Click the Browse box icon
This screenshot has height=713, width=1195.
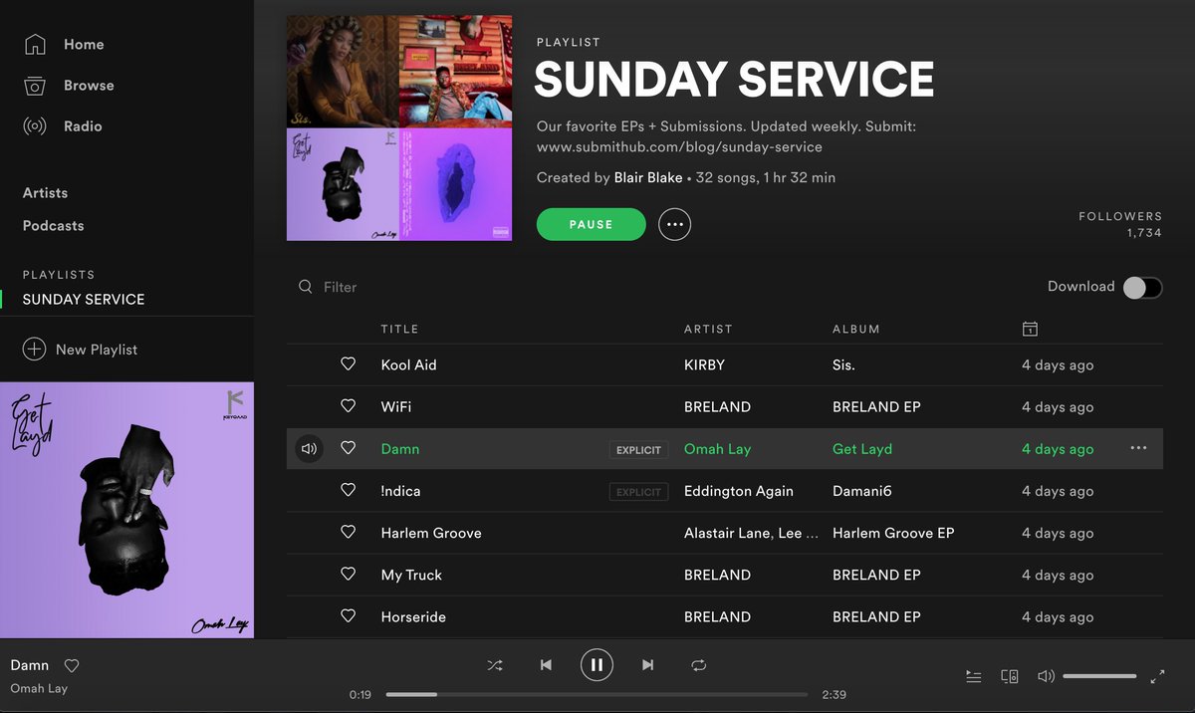35,86
